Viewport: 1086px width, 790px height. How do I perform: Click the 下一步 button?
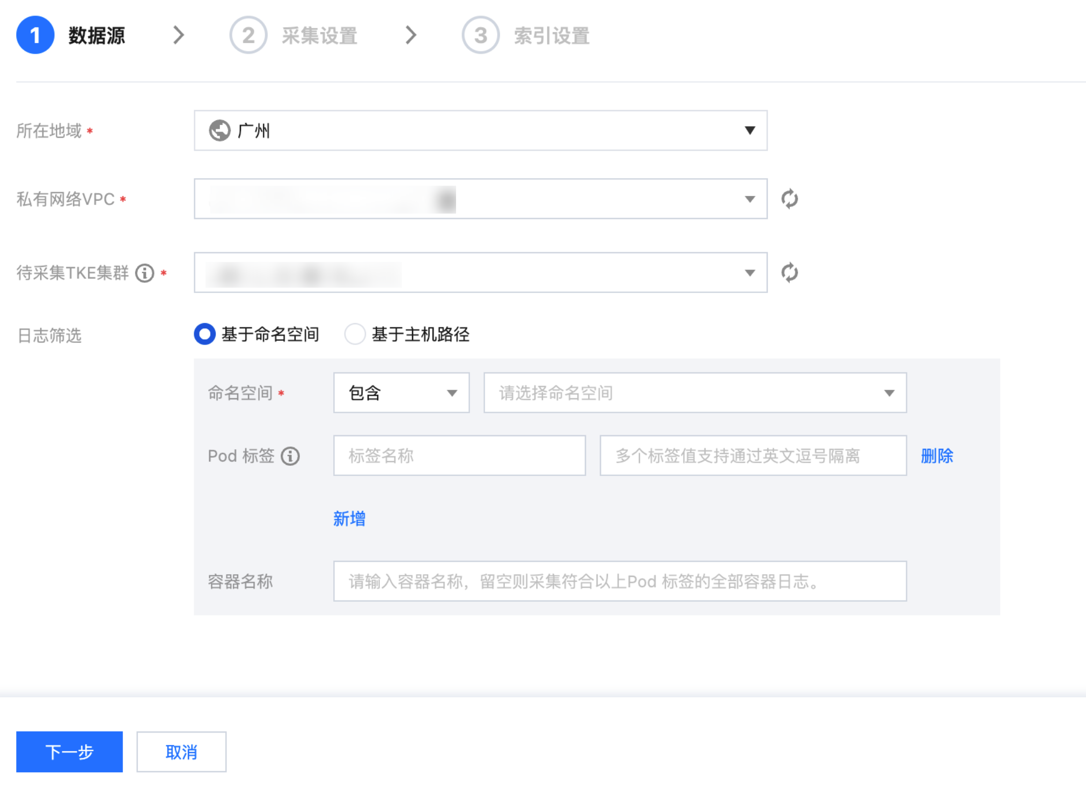[x=69, y=751]
